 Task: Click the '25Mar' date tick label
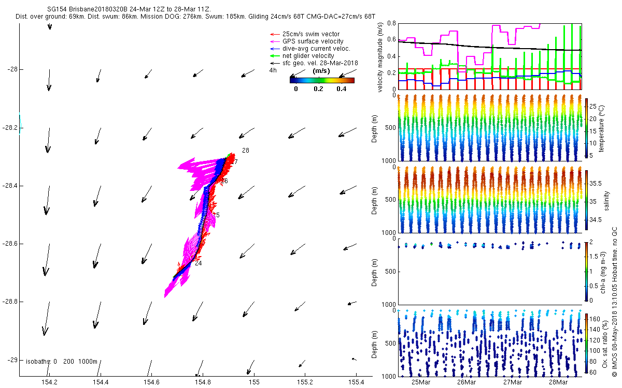tap(420, 382)
